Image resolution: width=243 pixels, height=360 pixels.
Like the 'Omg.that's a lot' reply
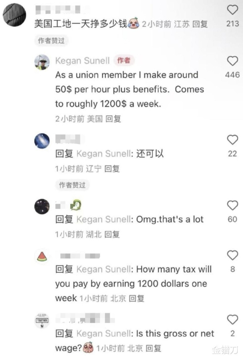(233, 205)
